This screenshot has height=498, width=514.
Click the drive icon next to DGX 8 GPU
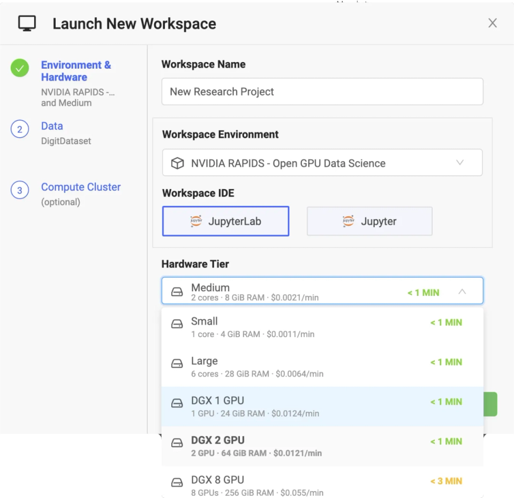point(177,482)
